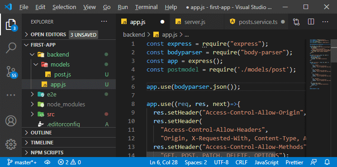Select app.js in the file tree
The image size is (337, 167).
coord(69,85)
